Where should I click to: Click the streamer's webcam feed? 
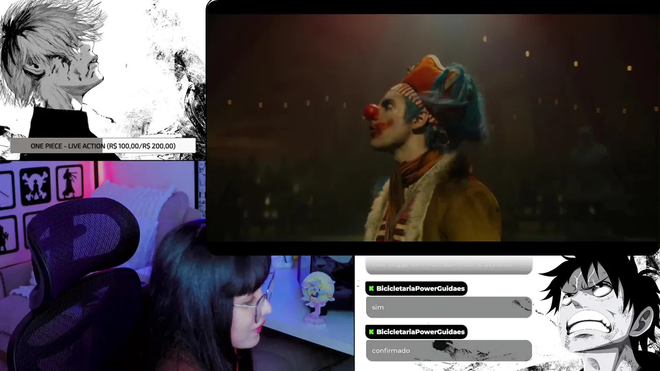[x=177, y=266]
